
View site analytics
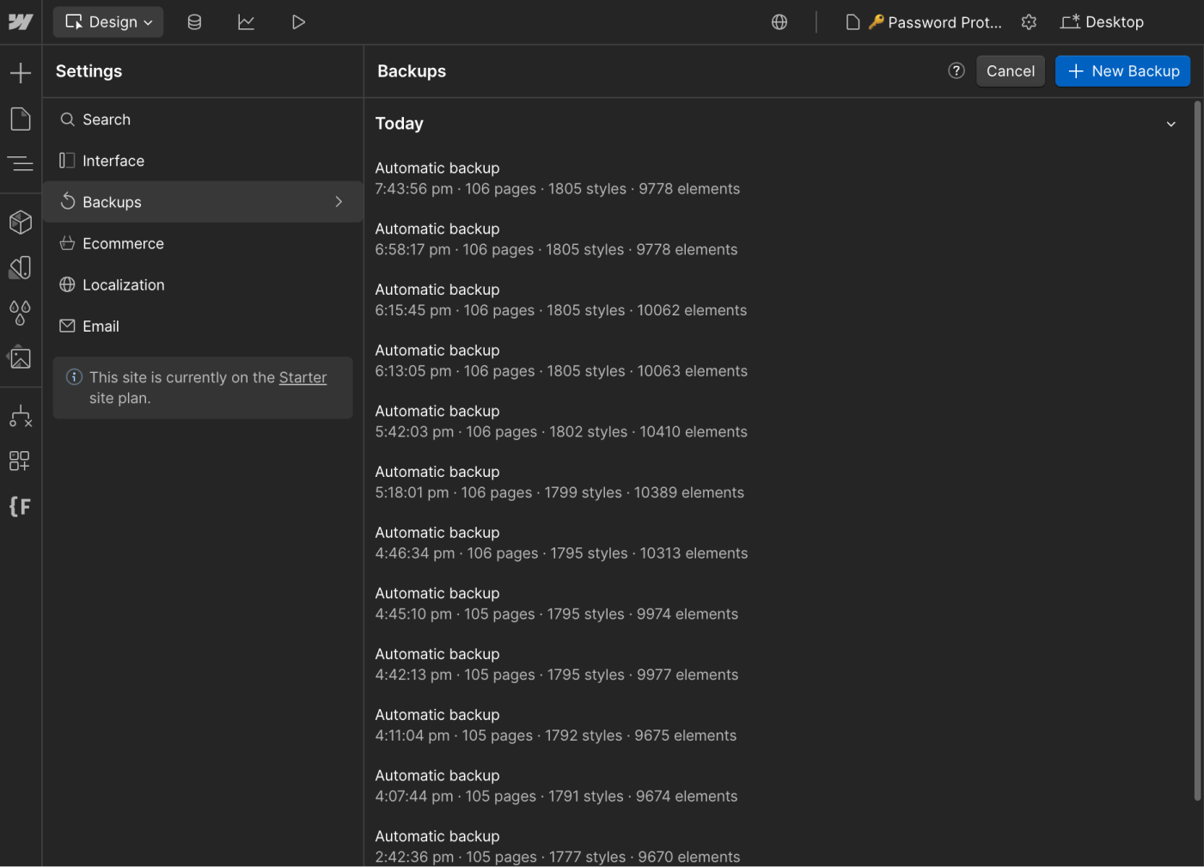[247, 21]
